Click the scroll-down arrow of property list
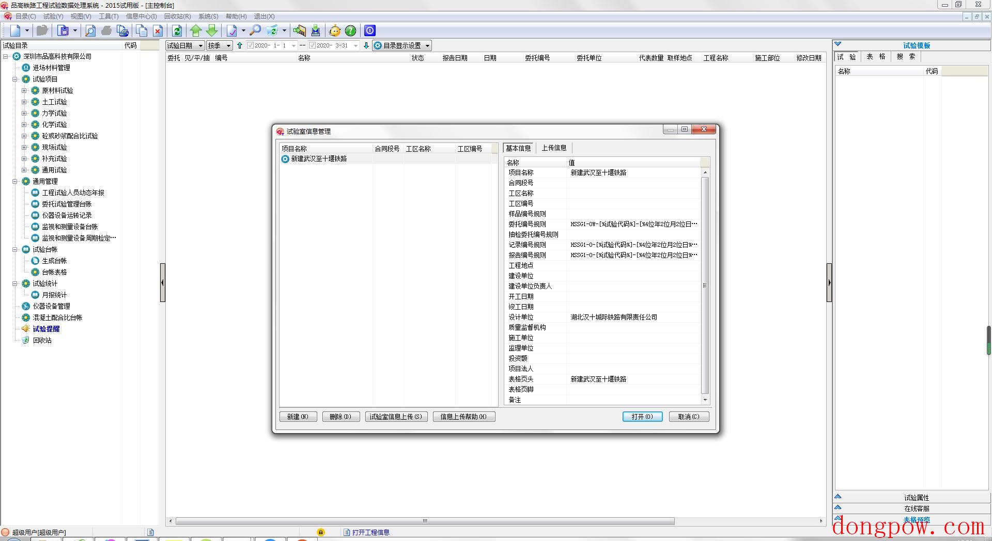992x541 pixels. pos(705,400)
